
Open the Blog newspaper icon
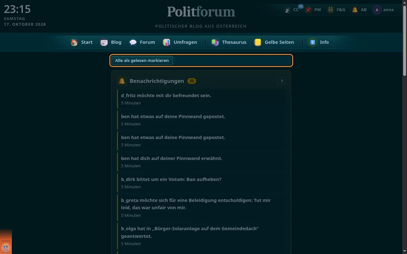pyautogui.click(x=104, y=42)
